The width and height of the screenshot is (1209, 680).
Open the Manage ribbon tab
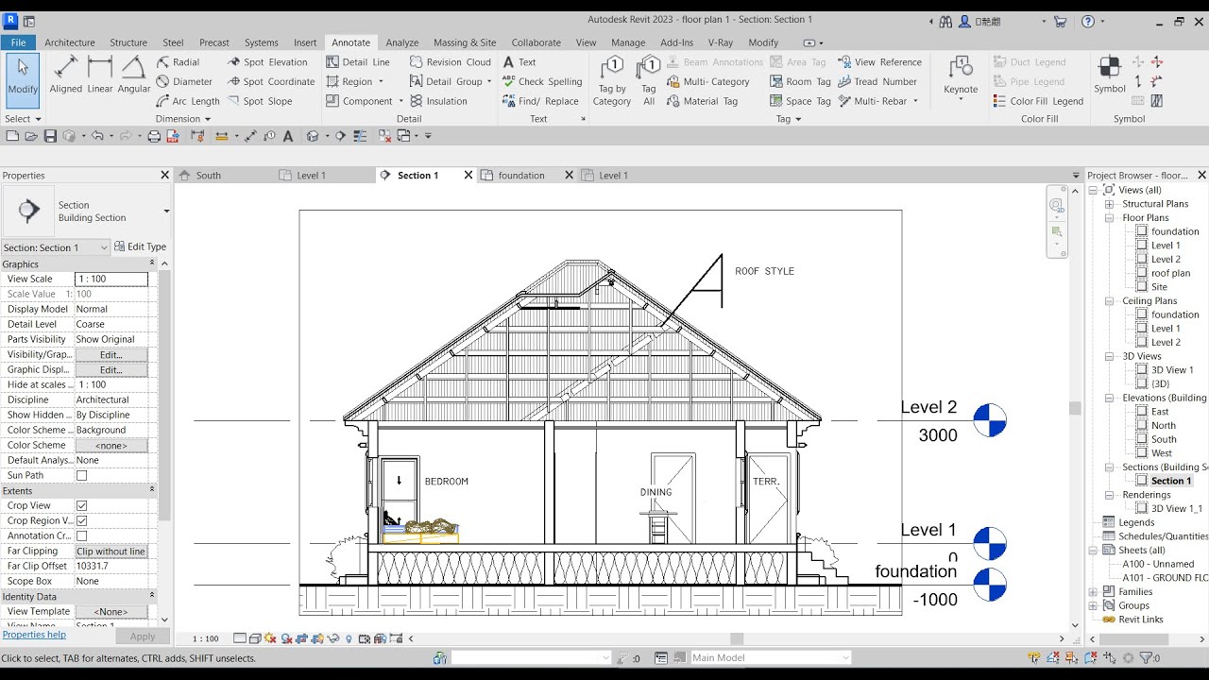[628, 42]
